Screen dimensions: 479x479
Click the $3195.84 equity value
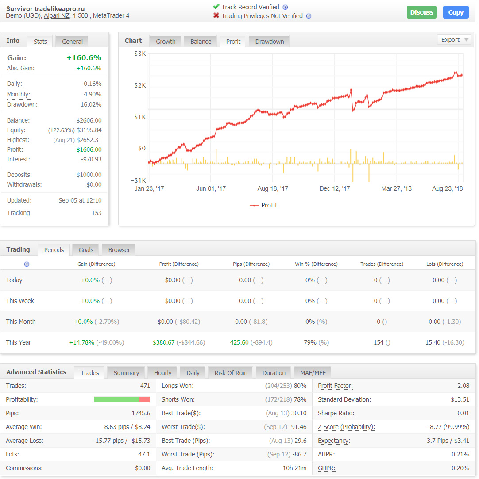89,130
